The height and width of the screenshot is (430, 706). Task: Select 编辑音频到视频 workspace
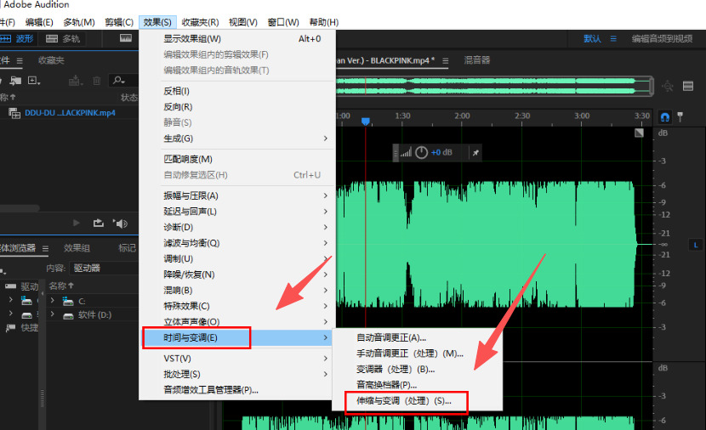(662, 39)
